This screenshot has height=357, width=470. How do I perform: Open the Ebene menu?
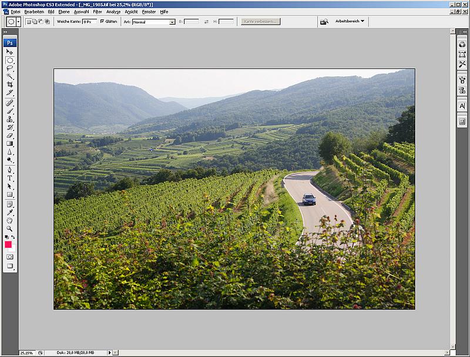click(x=64, y=12)
